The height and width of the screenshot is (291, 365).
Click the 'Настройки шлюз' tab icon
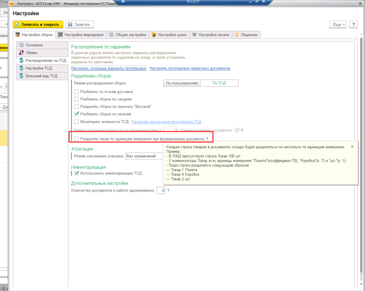[x=154, y=34]
